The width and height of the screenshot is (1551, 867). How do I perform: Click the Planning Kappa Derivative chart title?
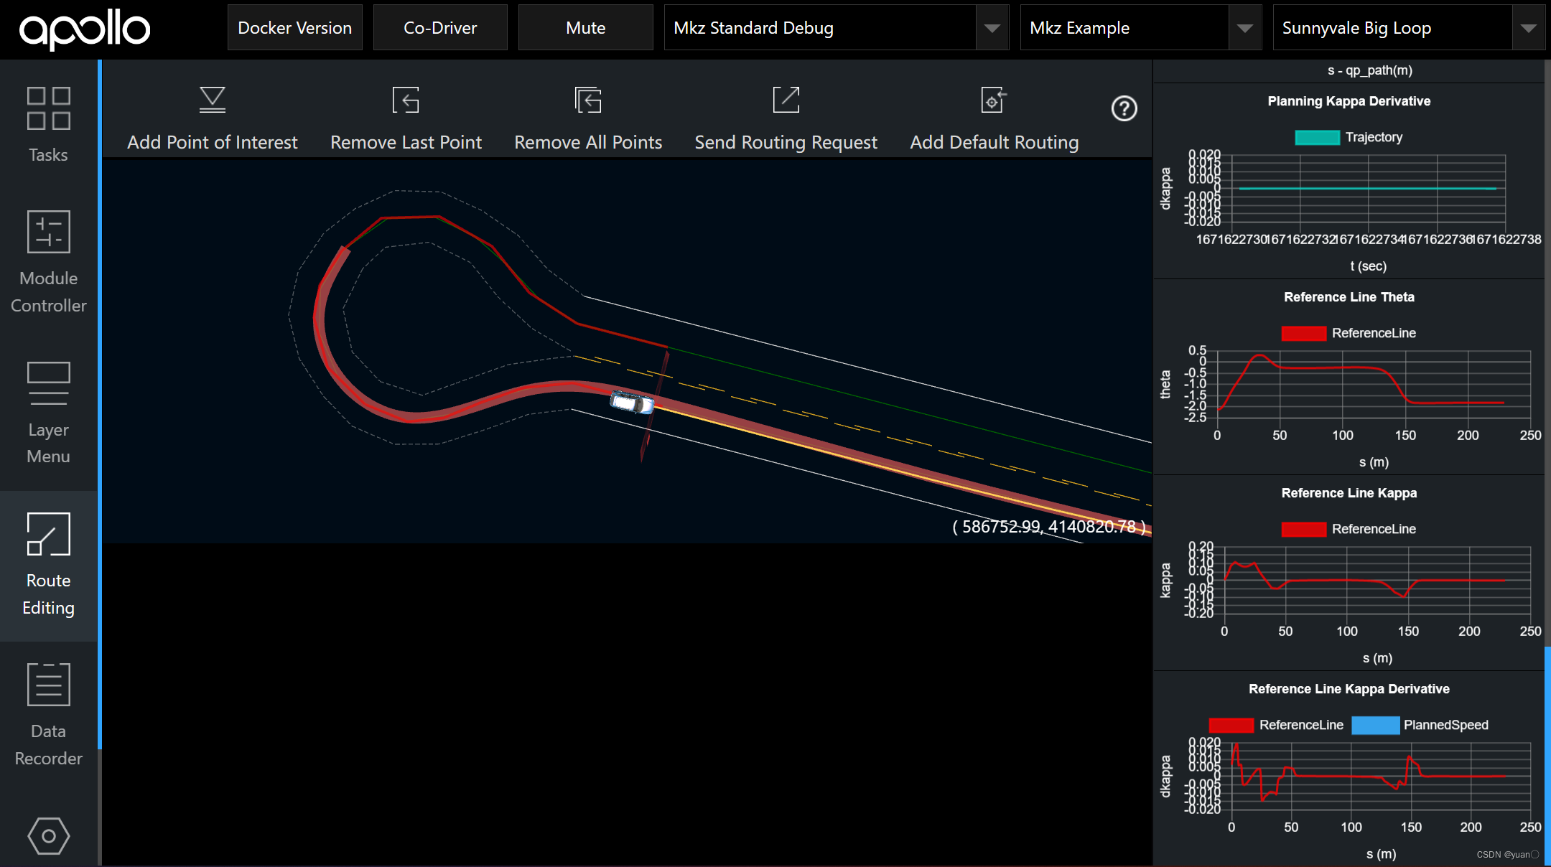(1349, 101)
